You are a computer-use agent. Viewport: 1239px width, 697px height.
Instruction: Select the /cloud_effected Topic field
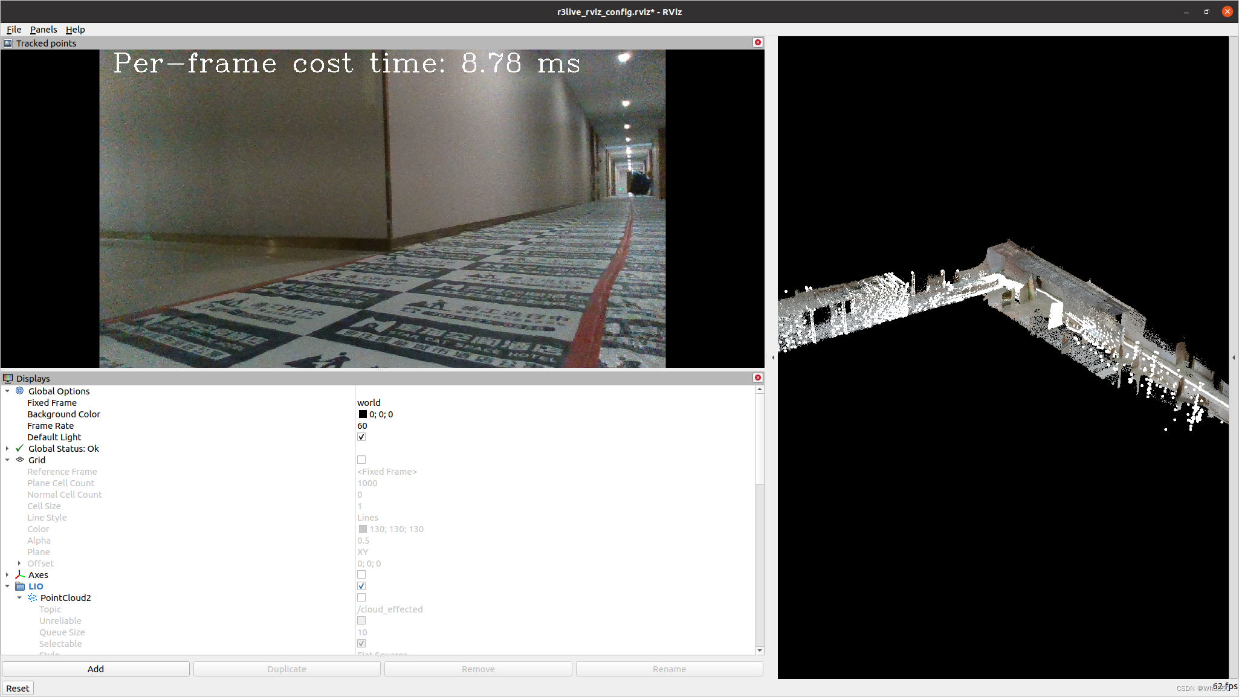390,609
